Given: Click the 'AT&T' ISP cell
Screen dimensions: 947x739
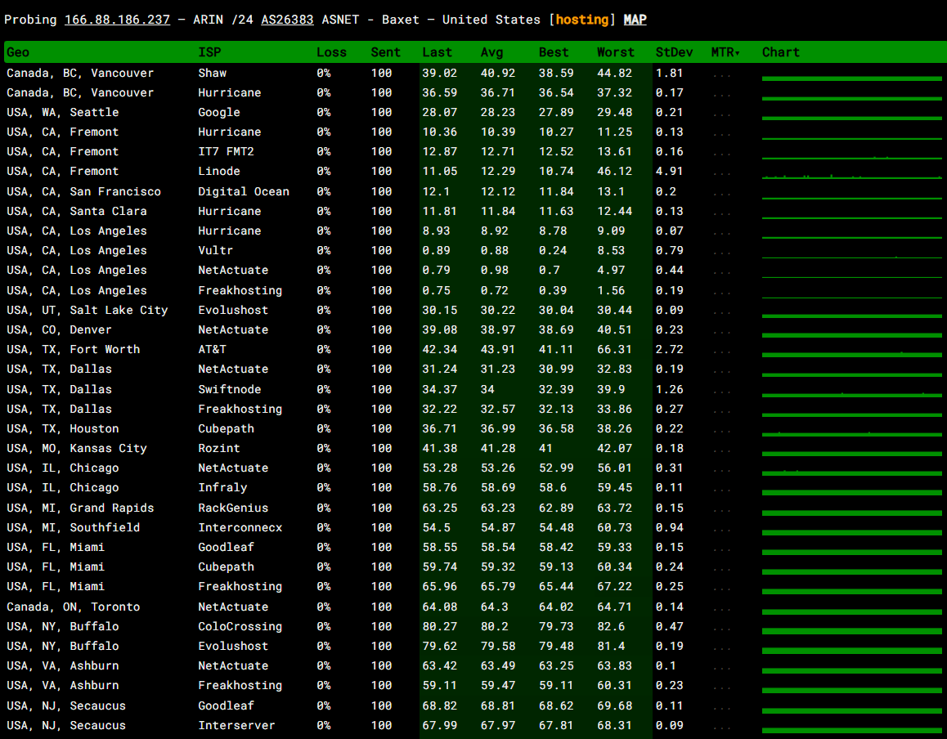Looking at the screenshot, I should (x=212, y=350).
